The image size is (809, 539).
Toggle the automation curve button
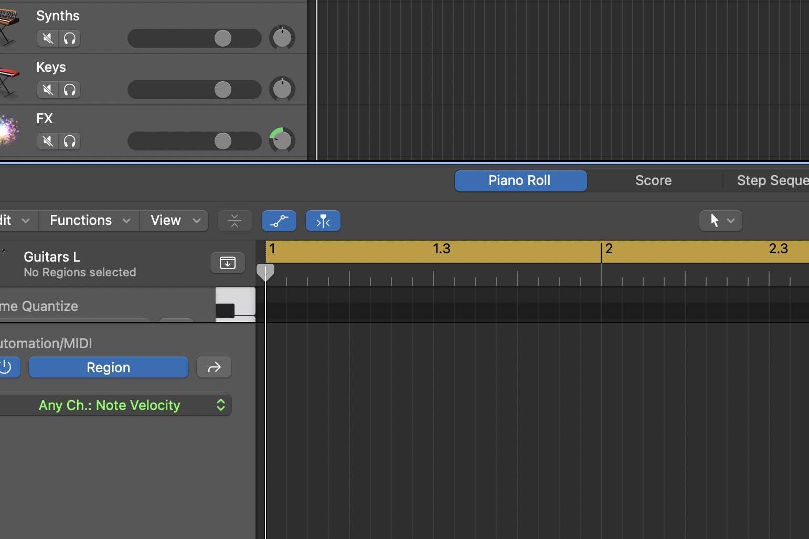pos(279,221)
